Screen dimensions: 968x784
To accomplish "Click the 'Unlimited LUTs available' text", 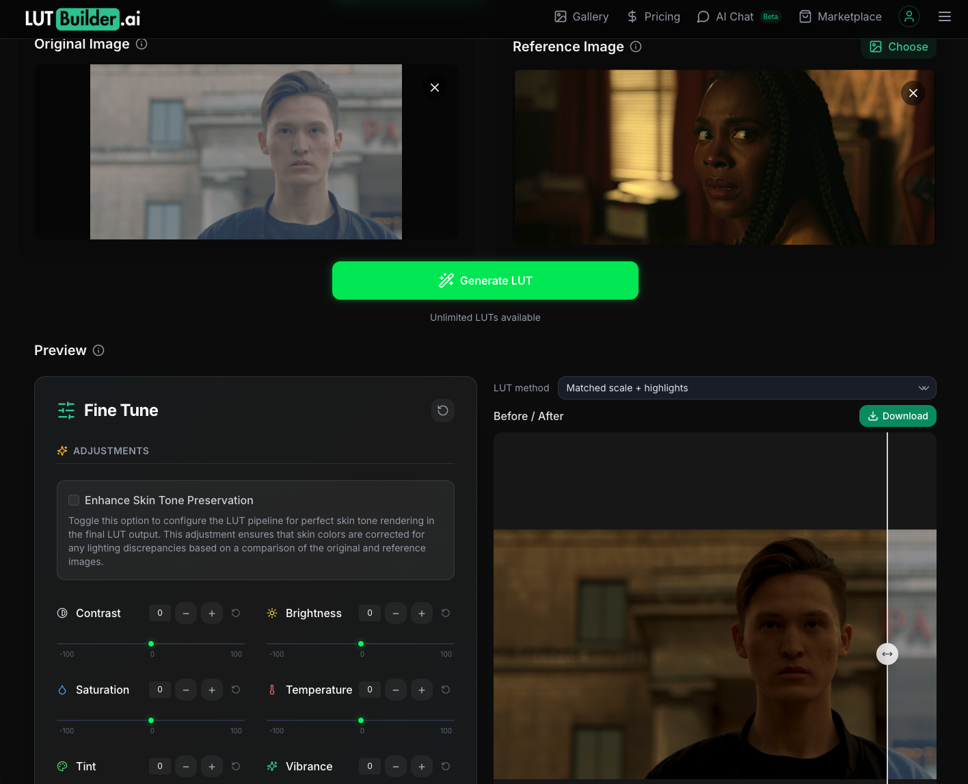I will click(485, 317).
